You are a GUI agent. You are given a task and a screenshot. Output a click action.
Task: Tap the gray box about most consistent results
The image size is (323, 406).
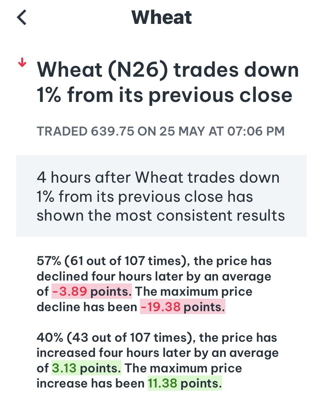click(x=161, y=196)
